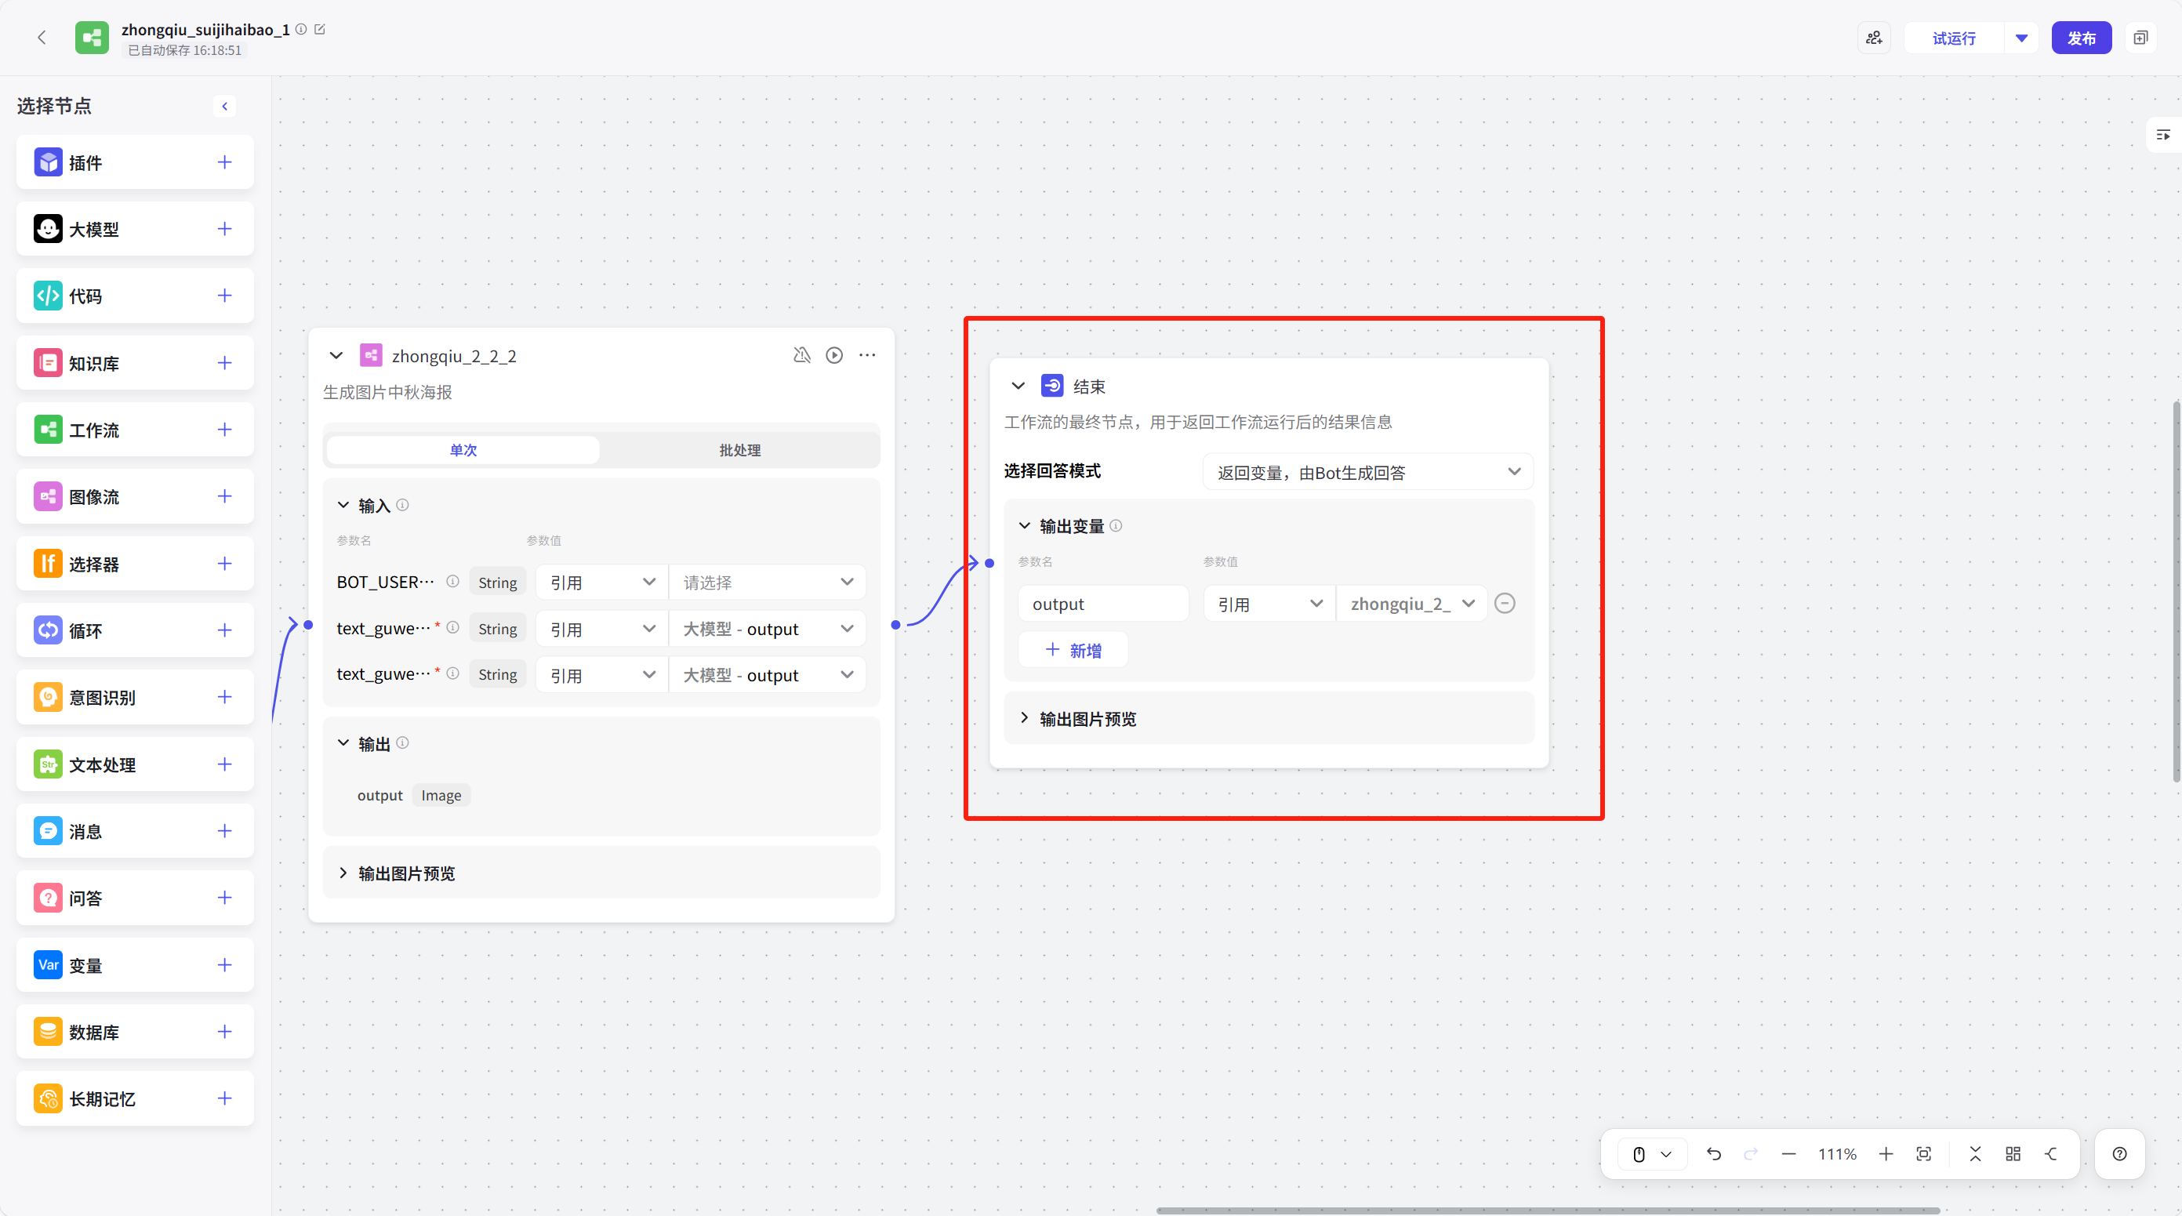Screen dimensions: 2182x1216
Task: Add a 插件 node with its plus
Action: (x=224, y=162)
